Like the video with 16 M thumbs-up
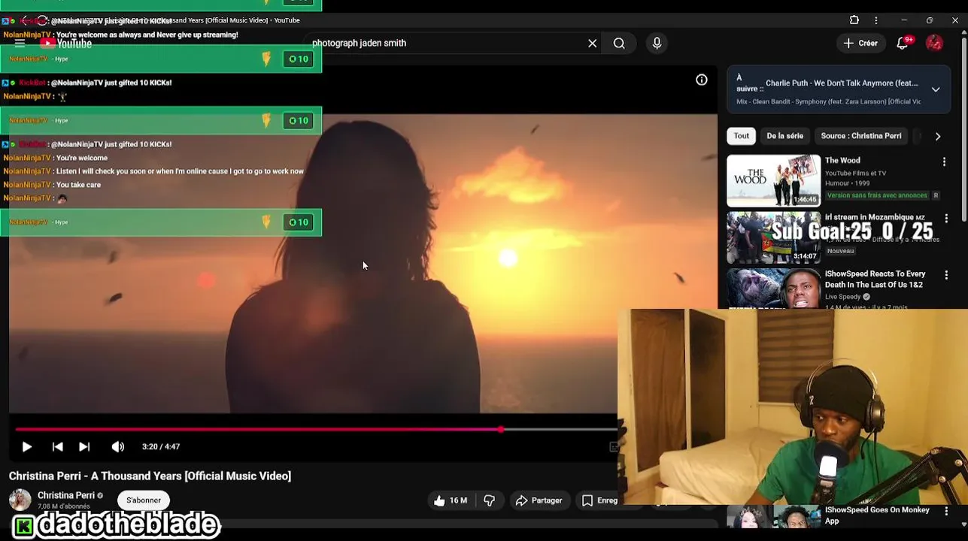Image resolution: width=968 pixels, height=541 pixels. pyautogui.click(x=451, y=500)
